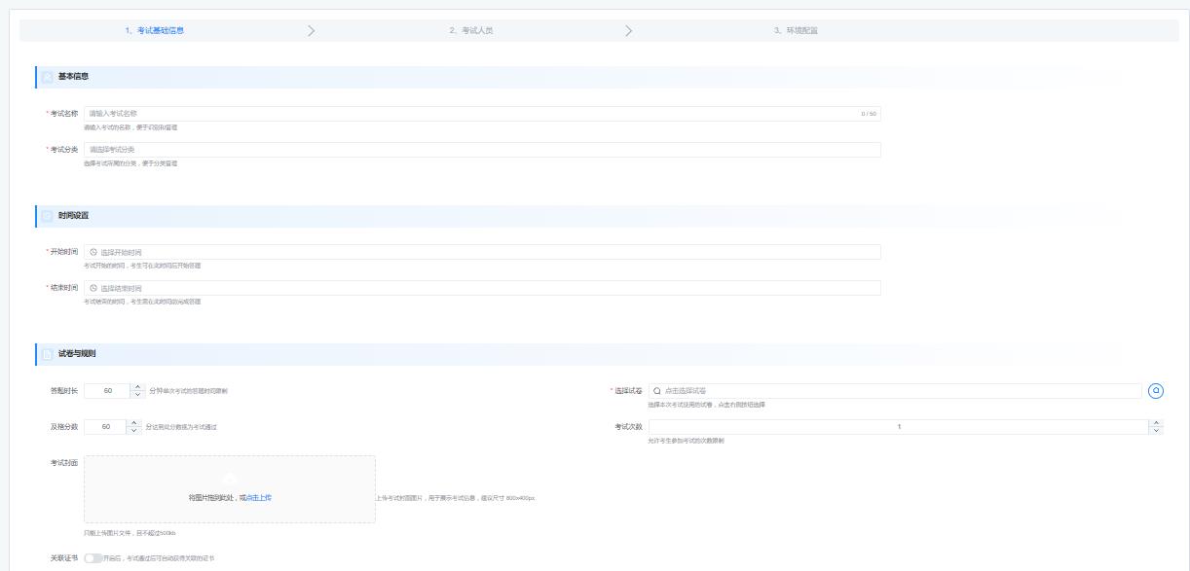The width and height of the screenshot is (1190, 571).
Task: Go to step 2 考试人员
Action: click(470, 30)
